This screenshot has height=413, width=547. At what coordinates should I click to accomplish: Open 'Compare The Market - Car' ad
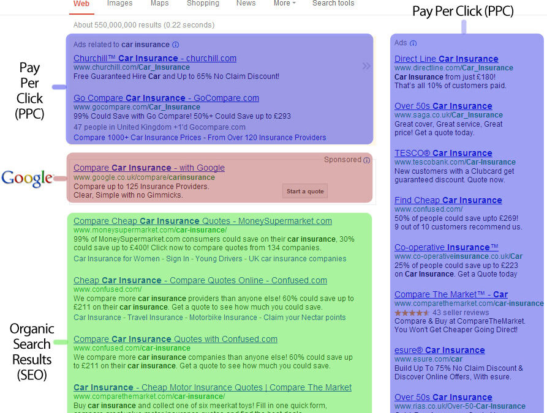coord(451,294)
